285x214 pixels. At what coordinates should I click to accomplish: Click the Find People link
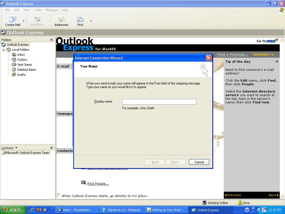98,184
